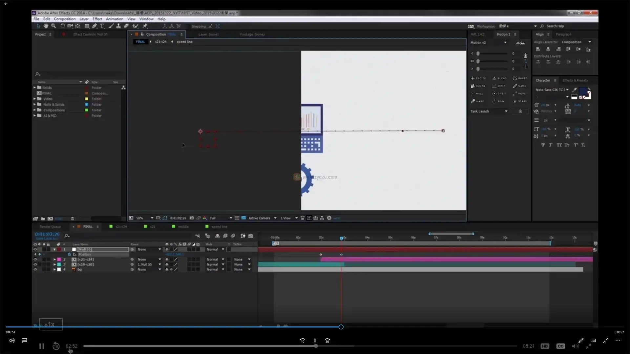Toggle visibility of Null 55 layer
Viewport: 630px width, 354px height.
[35, 249]
